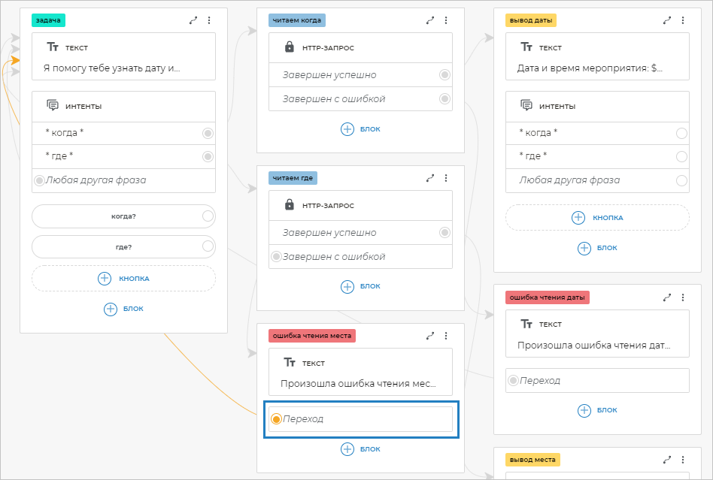
Task: Open three-dot menu of 'ошибка чтения места' block
Action: pyautogui.click(x=446, y=336)
